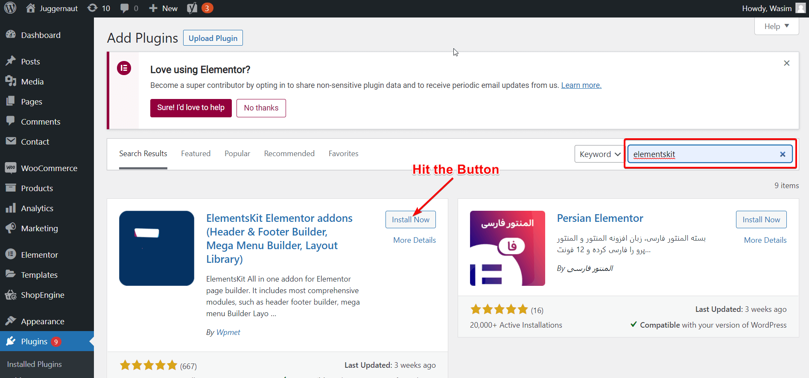Install ElementsKit Elementor addons now
Viewport: 809px width, 378px height.
411,220
